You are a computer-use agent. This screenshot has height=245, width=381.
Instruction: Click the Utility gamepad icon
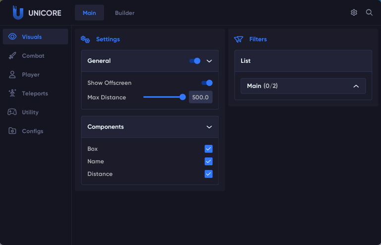click(12, 112)
